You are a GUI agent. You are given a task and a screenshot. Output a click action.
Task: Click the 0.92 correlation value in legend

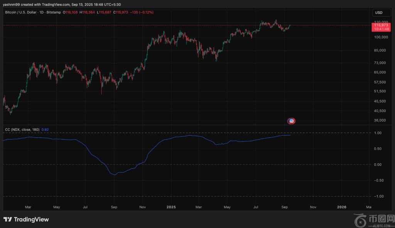click(x=45, y=130)
